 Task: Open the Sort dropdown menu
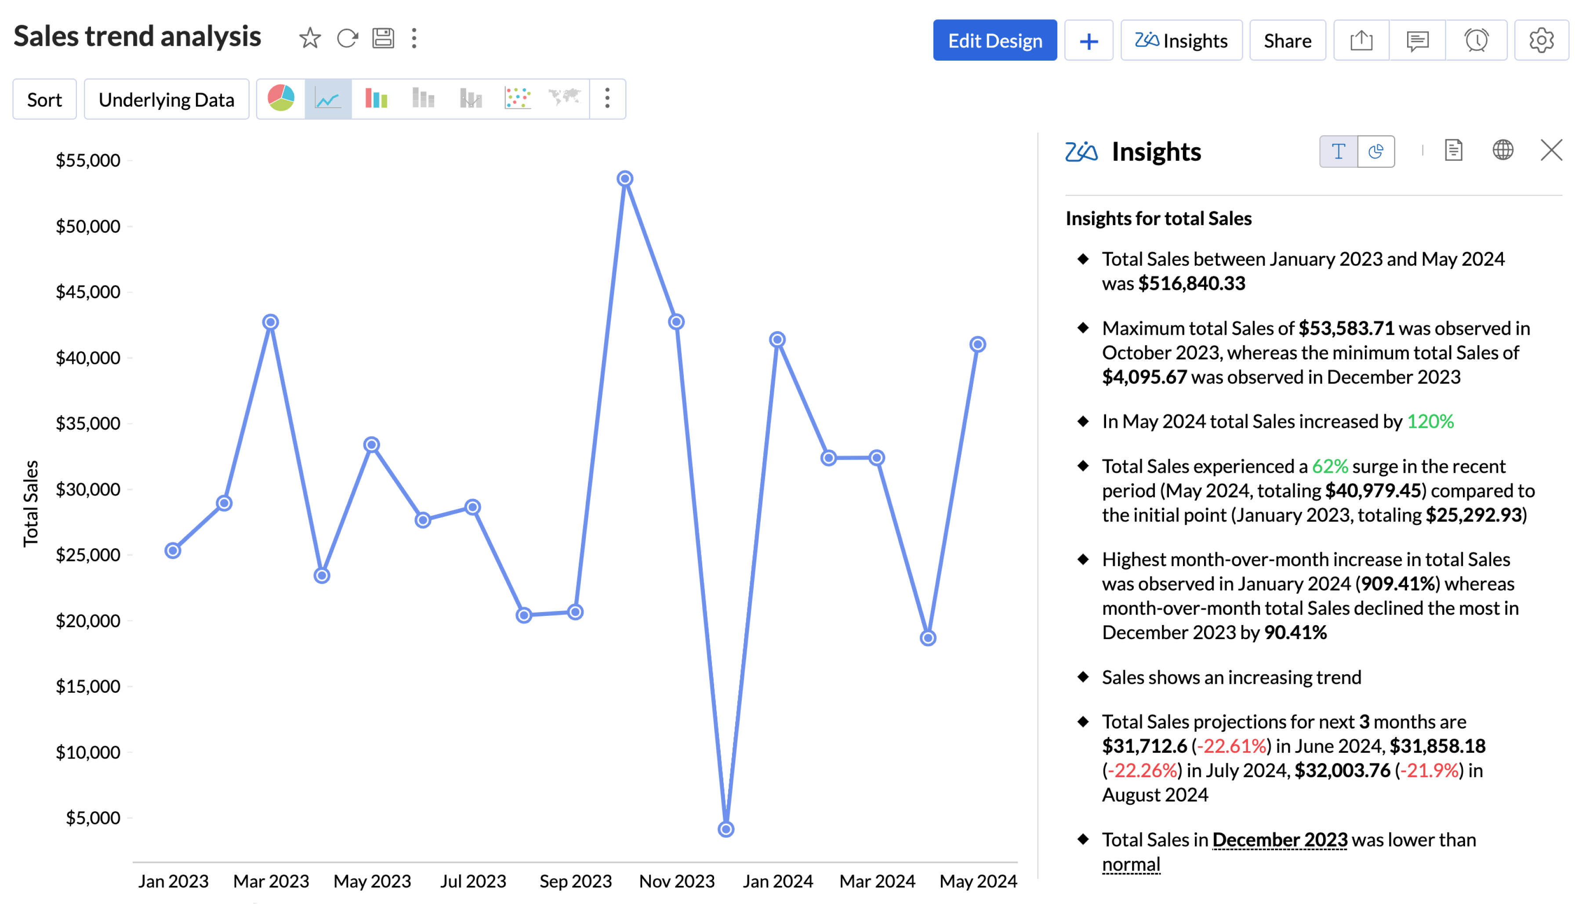tap(44, 99)
